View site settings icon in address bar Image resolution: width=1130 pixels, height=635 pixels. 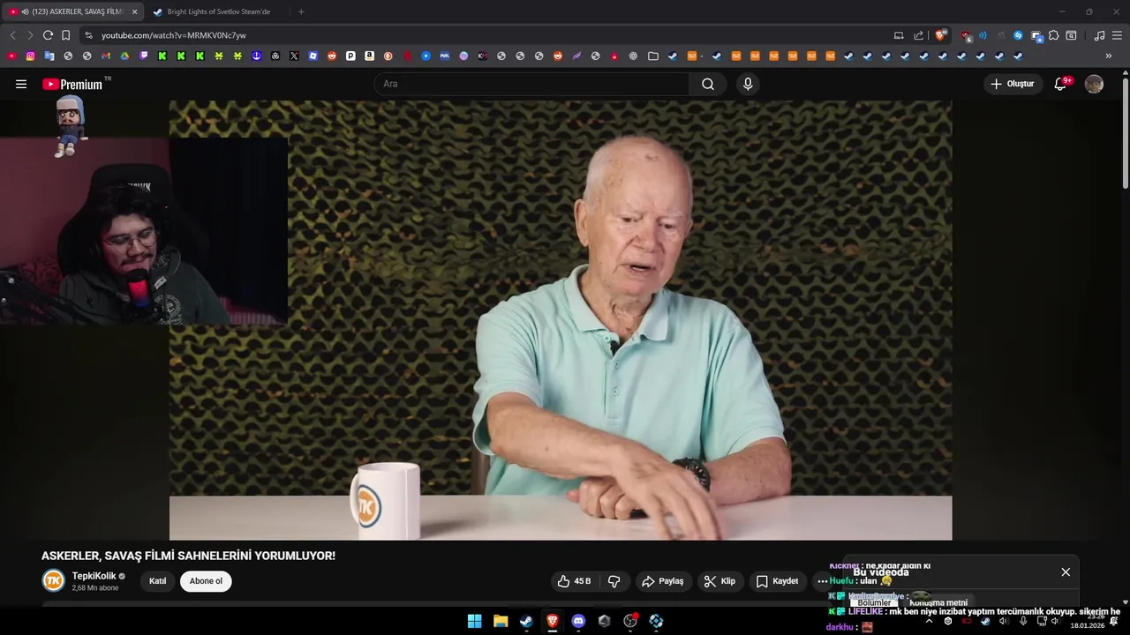point(88,35)
